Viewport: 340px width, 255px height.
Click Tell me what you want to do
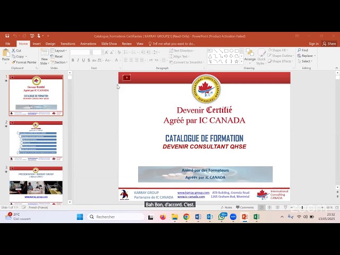pos(172,44)
